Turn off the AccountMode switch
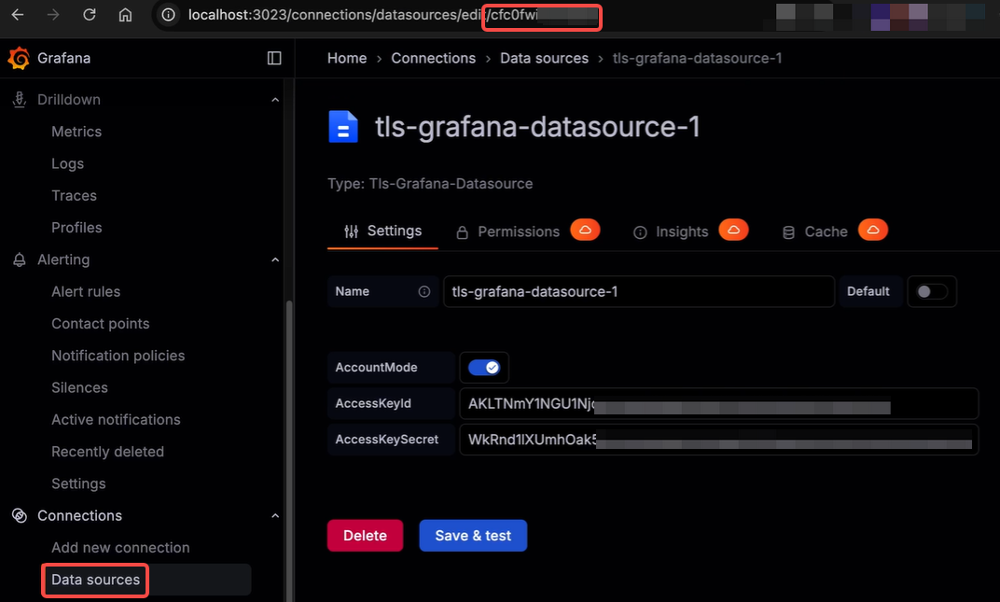This screenshot has height=602, width=1000. (484, 368)
